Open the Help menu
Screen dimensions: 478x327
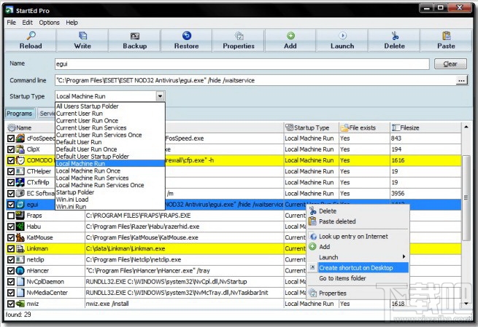72,23
